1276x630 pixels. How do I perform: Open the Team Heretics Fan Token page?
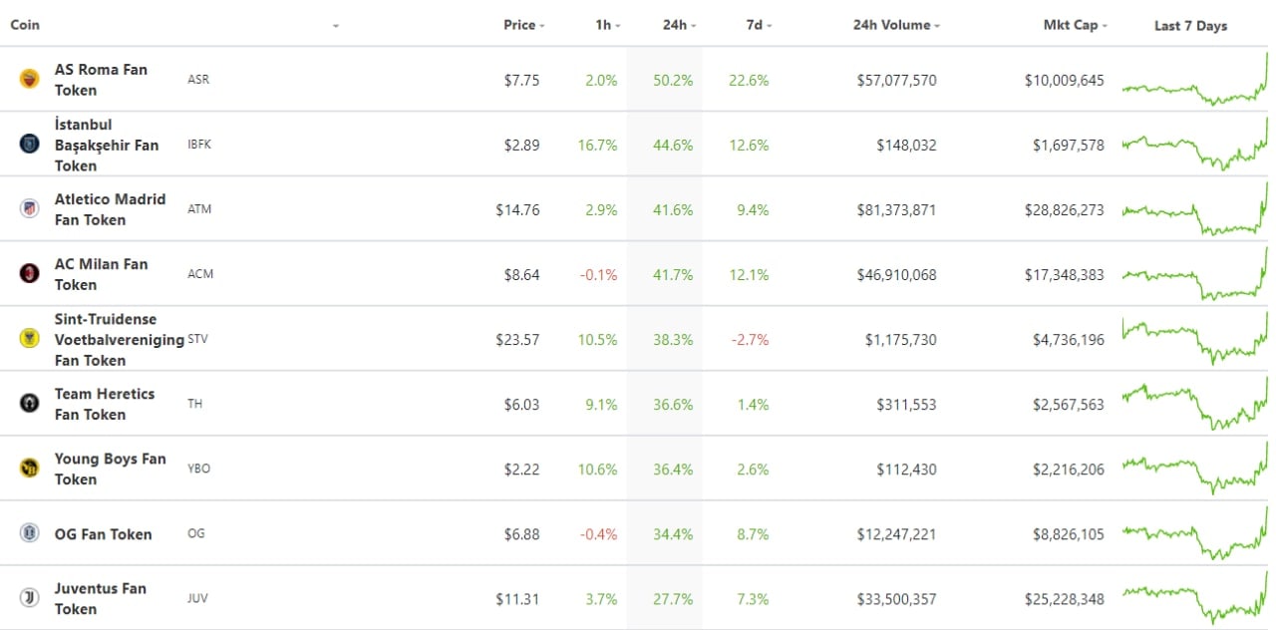point(104,404)
